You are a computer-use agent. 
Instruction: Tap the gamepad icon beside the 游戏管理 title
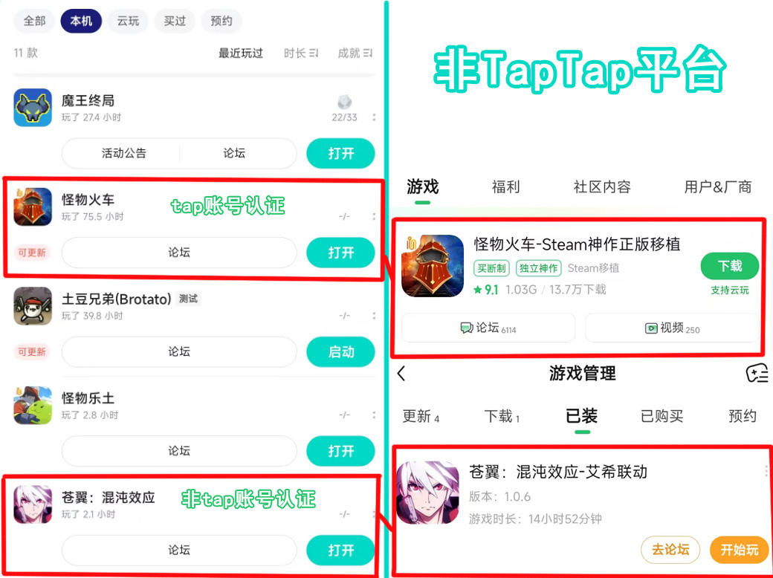pos(757,374)
